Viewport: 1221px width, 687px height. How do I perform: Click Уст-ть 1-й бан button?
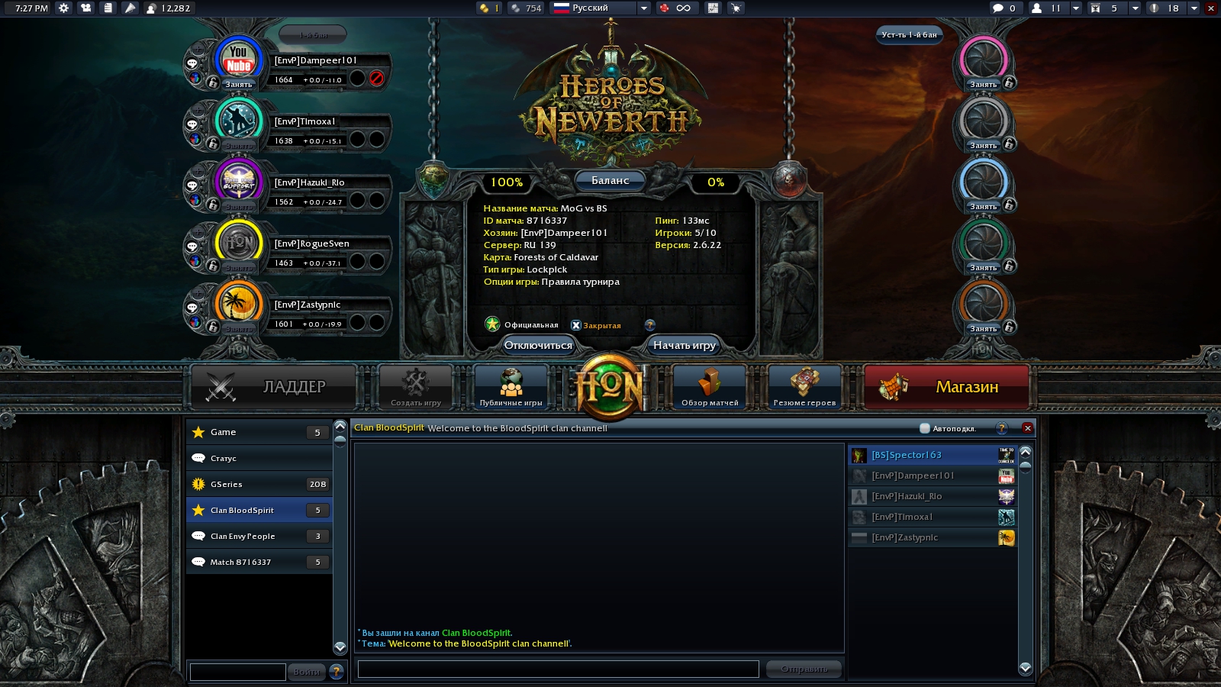click(x=909, y=34)
